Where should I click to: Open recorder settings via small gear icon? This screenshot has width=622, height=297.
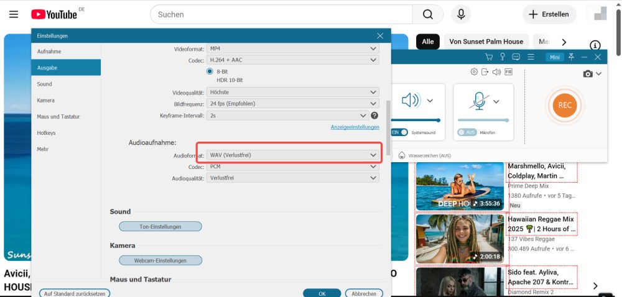click(x=474, y=71)
